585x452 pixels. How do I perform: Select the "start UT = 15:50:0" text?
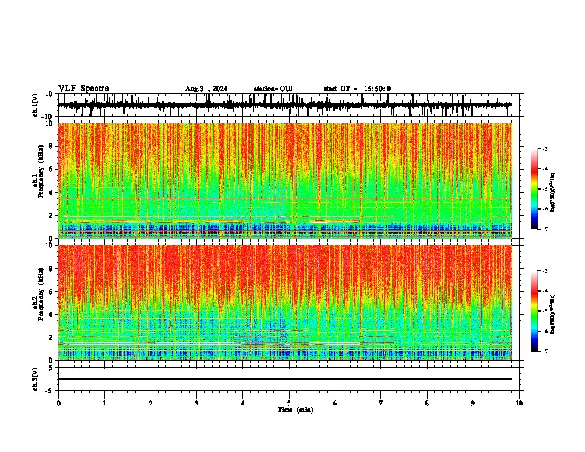point(357,89)
